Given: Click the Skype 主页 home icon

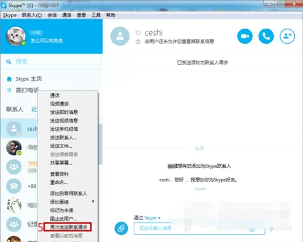Looking at the screenshot, I should click(9, 79).
